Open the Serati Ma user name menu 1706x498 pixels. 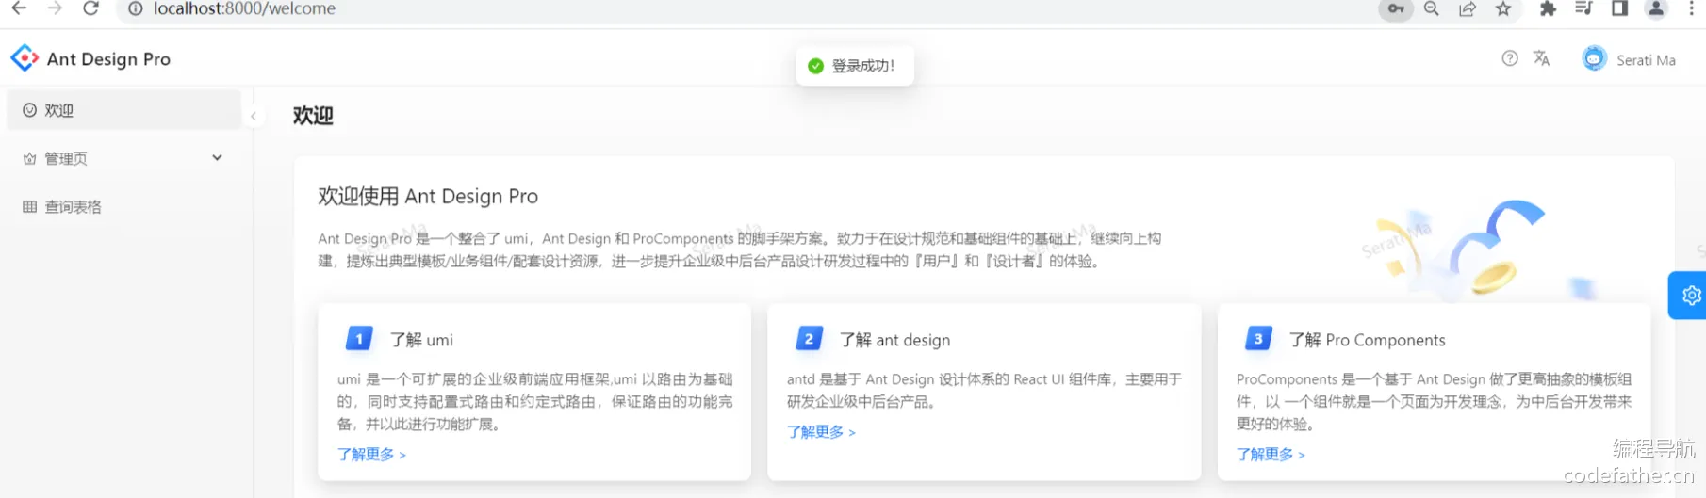tap(1646, 60)
